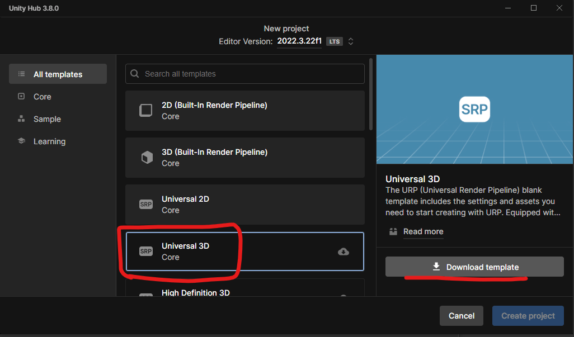Click the LTS badge next to editor version
The height and width of the screenshot is (337, 574).
pos(335,42)
